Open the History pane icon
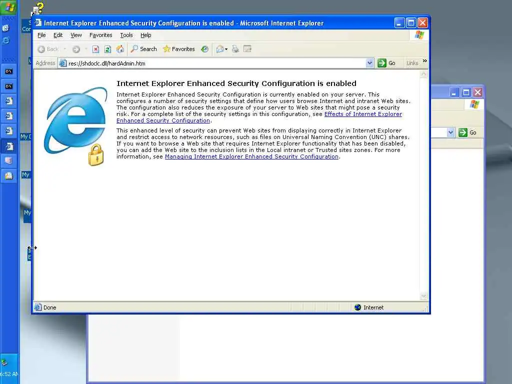The height and width of the screenshot is (384, 512). tap(204, 49)
